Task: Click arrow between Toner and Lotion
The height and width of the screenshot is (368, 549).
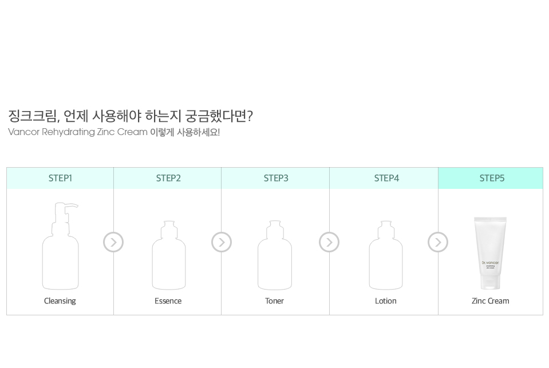Action: click(329, 242)
